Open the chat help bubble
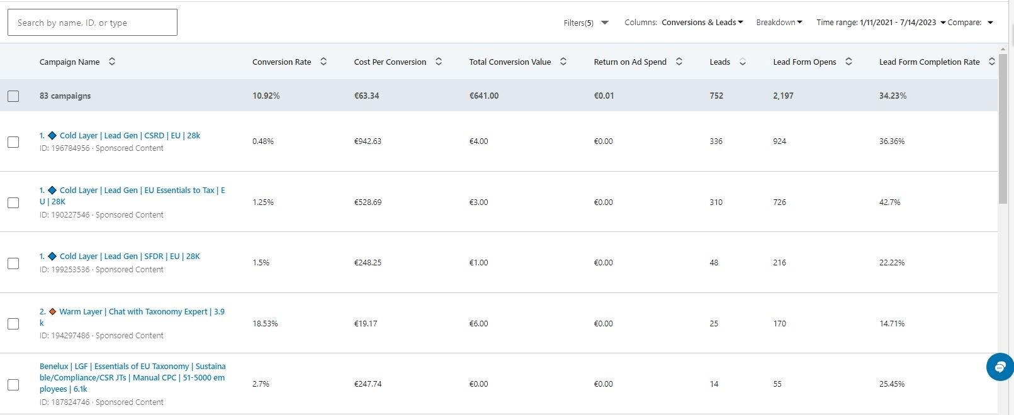The height and width of the screenshot is (415, 1014). point(1000,367)
